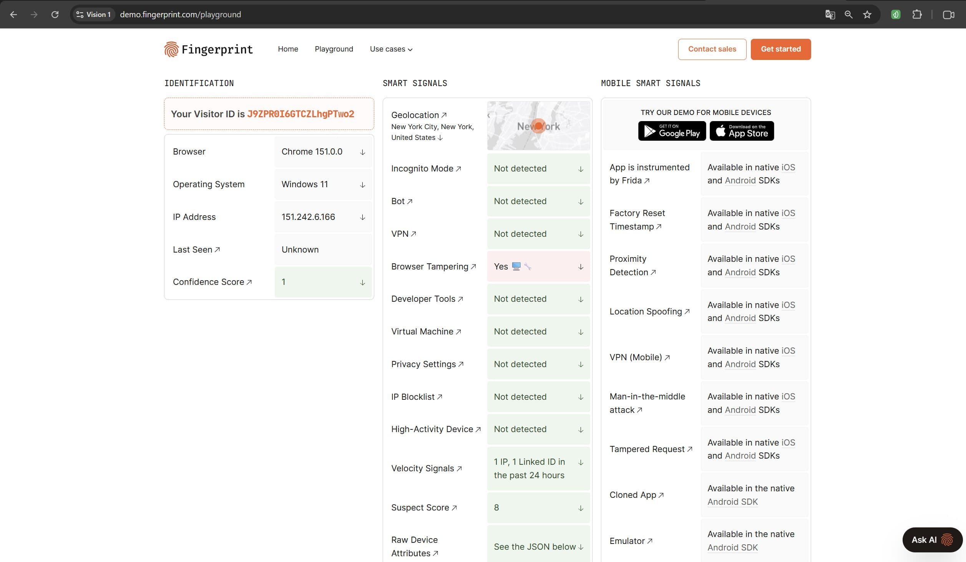Open the Tampered Request external link arrow
Viewport: 966px width, 562px height.
[x=690, y=449]
